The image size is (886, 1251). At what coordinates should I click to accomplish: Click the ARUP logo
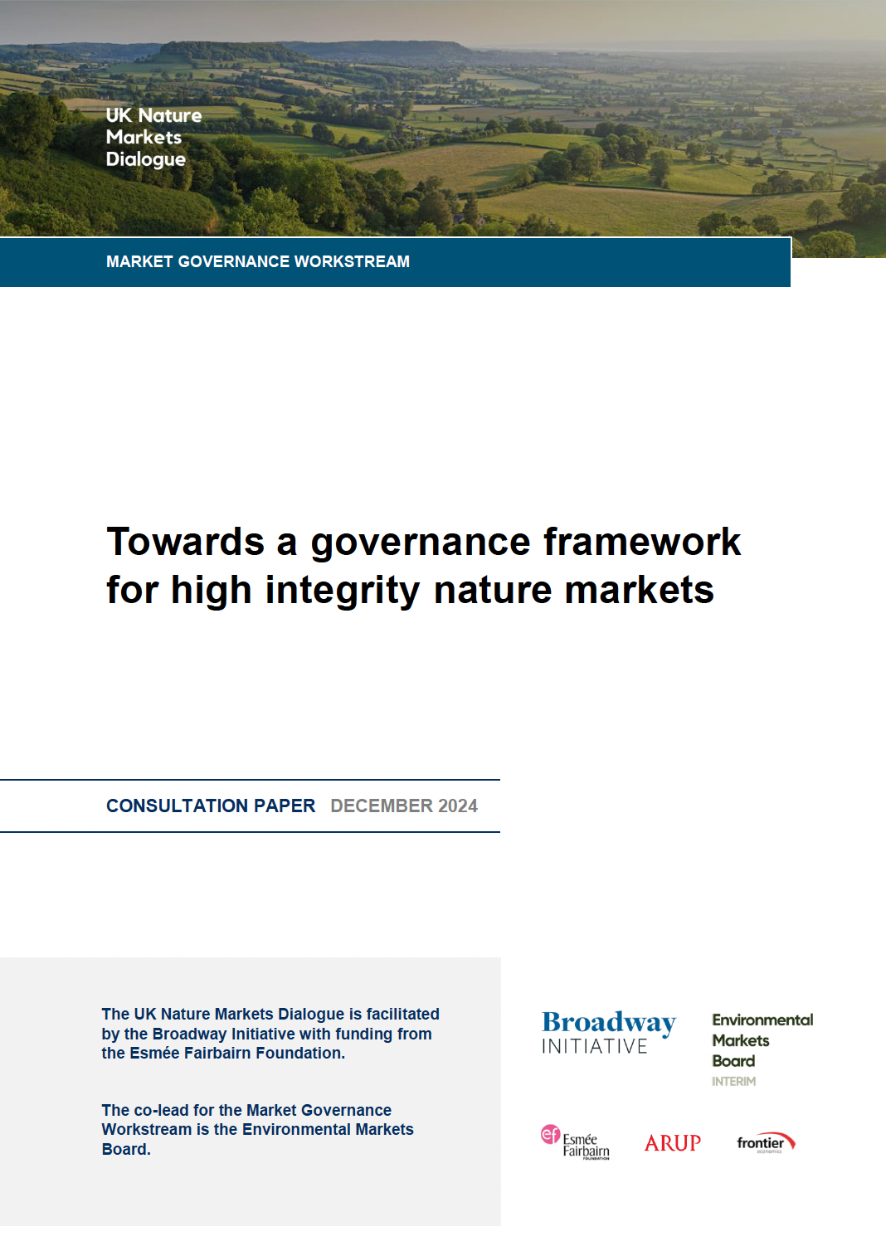672,1143
